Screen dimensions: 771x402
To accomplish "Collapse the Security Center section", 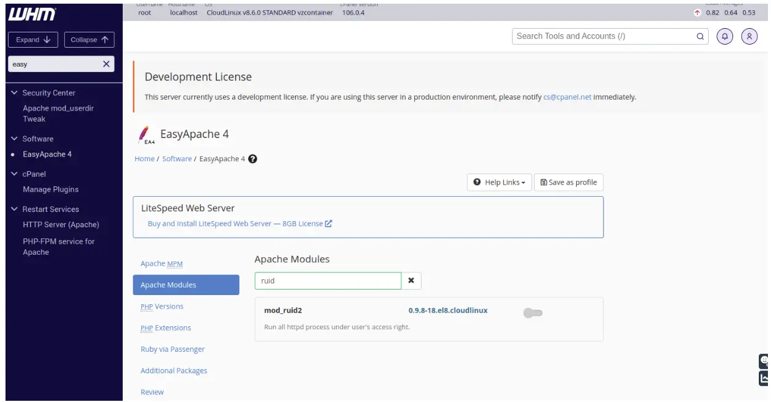I will pyautogui.click(x=15, y=93).
